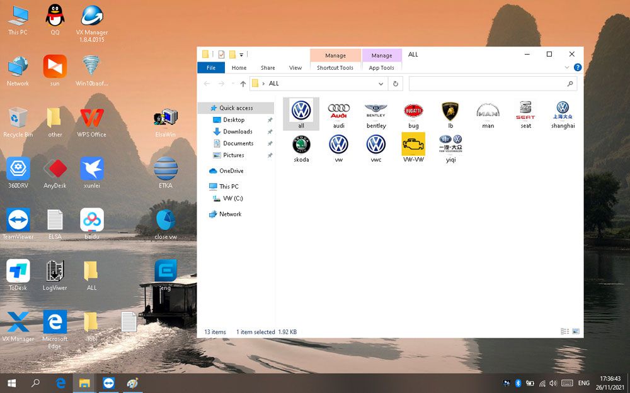Screen dimensions: 630x393
Task: Open Documents in the navigation pane
Action: coord(238,143)
